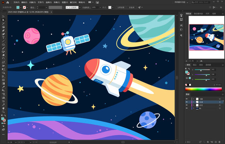Screen dimensions: 225x144
Task: Open Navigator panel options menu
Action: (x=223, y=14)
